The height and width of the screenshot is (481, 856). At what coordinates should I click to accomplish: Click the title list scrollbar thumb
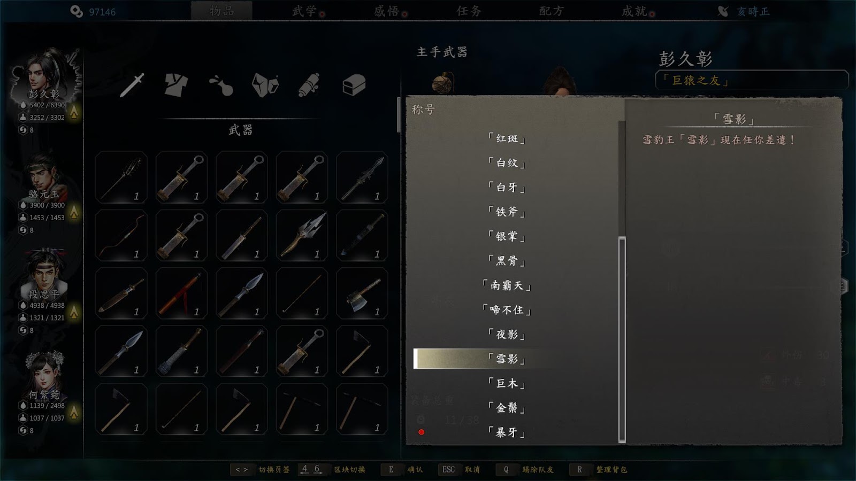(x=622, y=339)
